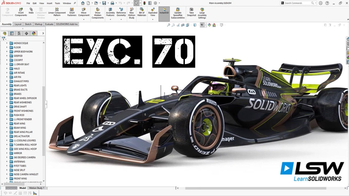Click the feature tree vertical scrollbar
This screenshot has width=349, height=196.
(44, 121)
